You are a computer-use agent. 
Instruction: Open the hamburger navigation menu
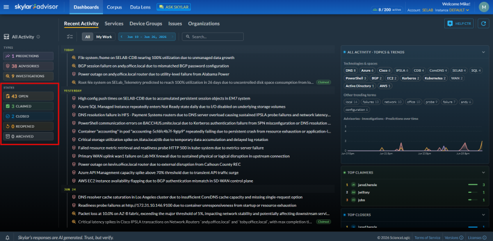(6, 7)
